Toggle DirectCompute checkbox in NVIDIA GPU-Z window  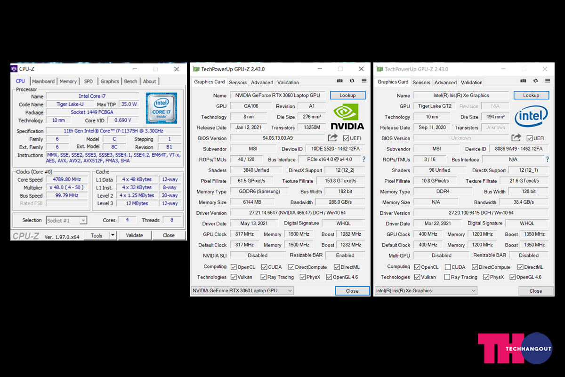point(291,267)
